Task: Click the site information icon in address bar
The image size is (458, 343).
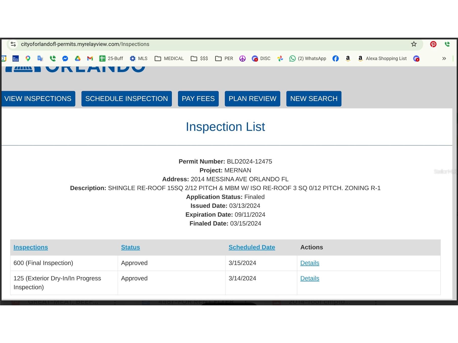Action: [13, 44]
